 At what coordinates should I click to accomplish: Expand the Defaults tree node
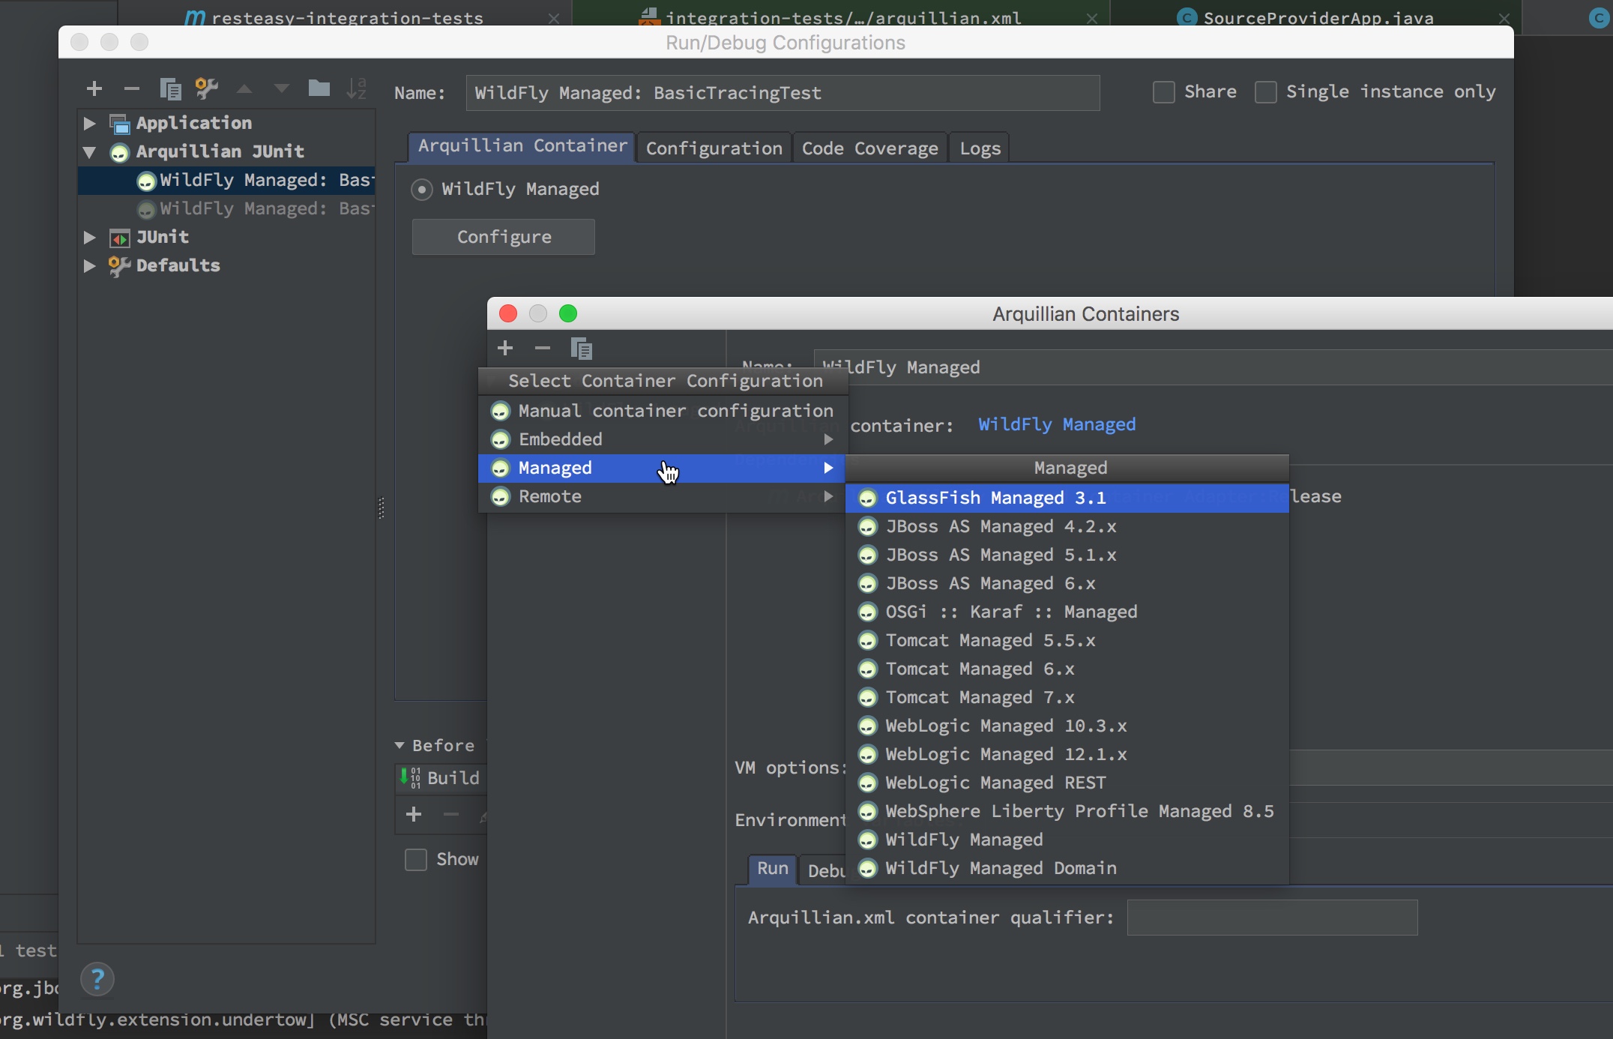pos(89,265)
